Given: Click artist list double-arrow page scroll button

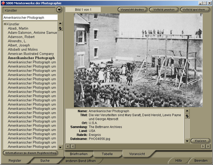Looking at the screenshot, I should pos(60,29).
